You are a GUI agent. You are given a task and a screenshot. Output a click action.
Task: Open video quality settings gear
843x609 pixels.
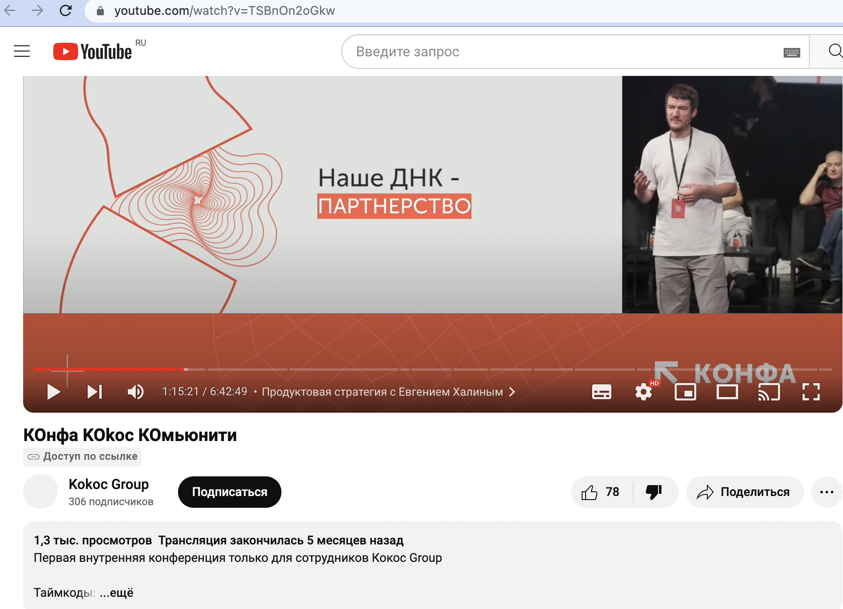pos(643,392)
